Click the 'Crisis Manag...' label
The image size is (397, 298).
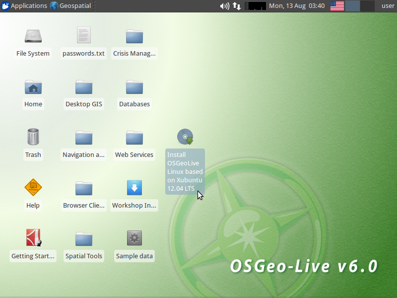(x=134, y=54)
